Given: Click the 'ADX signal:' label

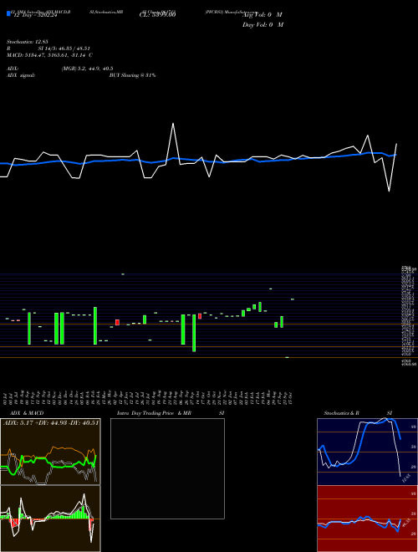Looking at the screenshot, I should tap(21, 75).
